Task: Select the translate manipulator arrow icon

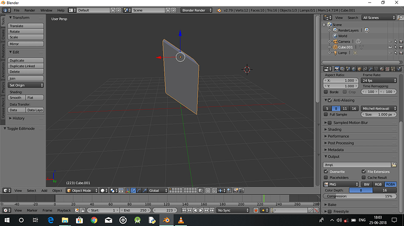Action: [133, 190]
